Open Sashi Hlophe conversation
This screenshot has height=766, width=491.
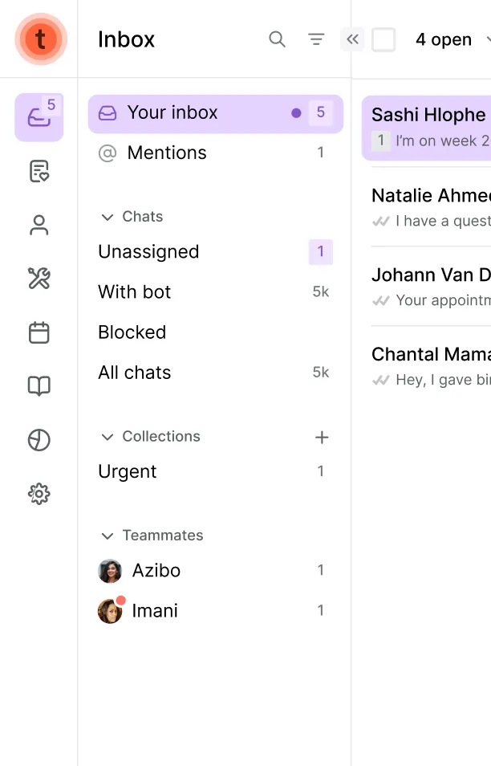tap(428, 127)
